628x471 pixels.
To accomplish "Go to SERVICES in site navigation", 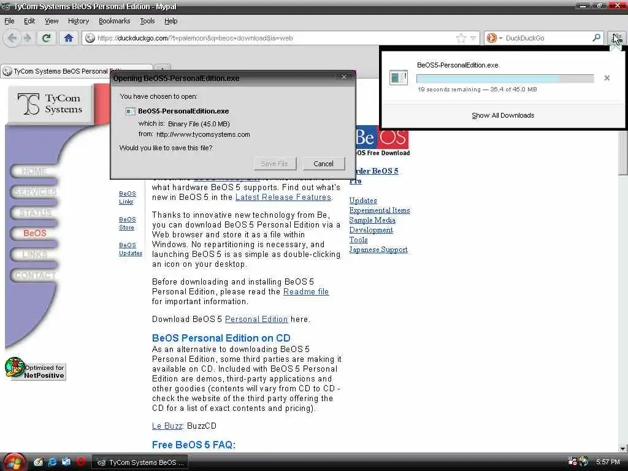I will tap(34, 192).
